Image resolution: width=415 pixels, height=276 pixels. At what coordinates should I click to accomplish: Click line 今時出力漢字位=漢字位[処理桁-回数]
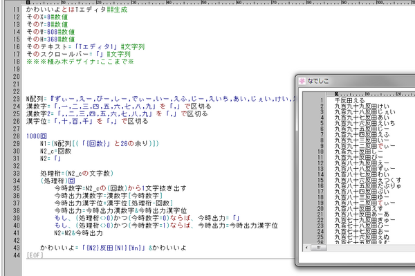point(113,203)
